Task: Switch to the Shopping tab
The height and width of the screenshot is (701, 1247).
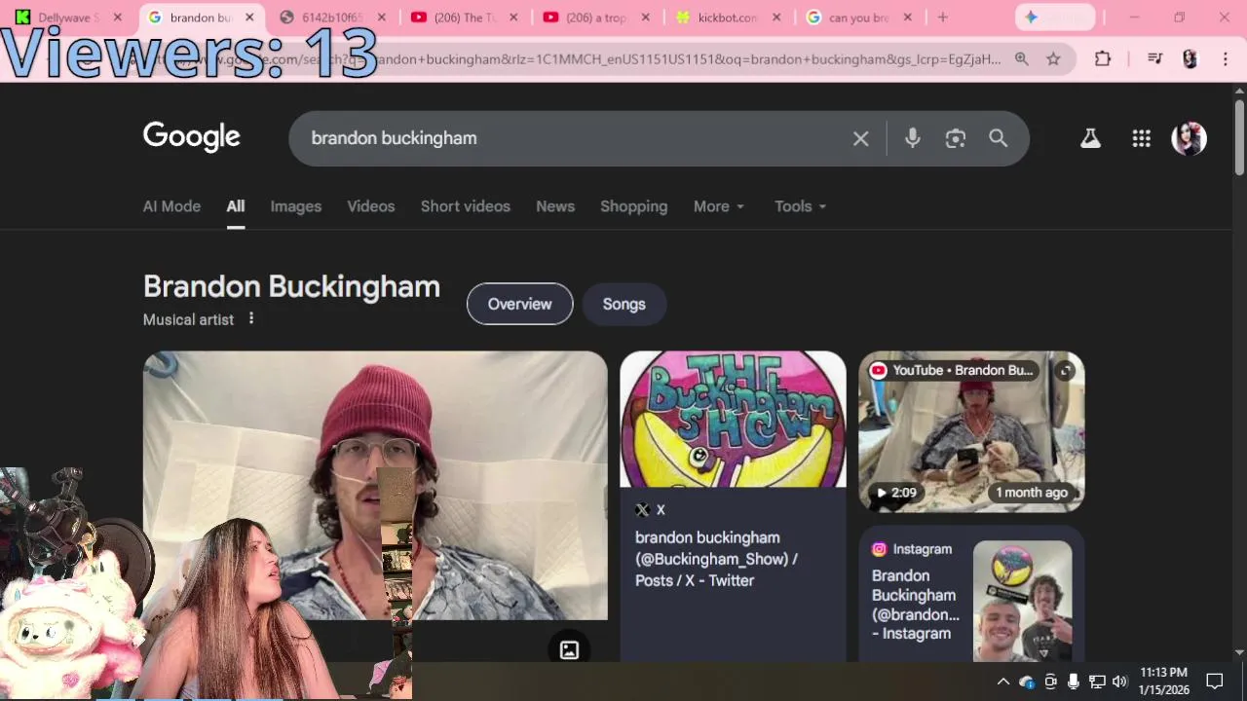Action: point(634,206)
